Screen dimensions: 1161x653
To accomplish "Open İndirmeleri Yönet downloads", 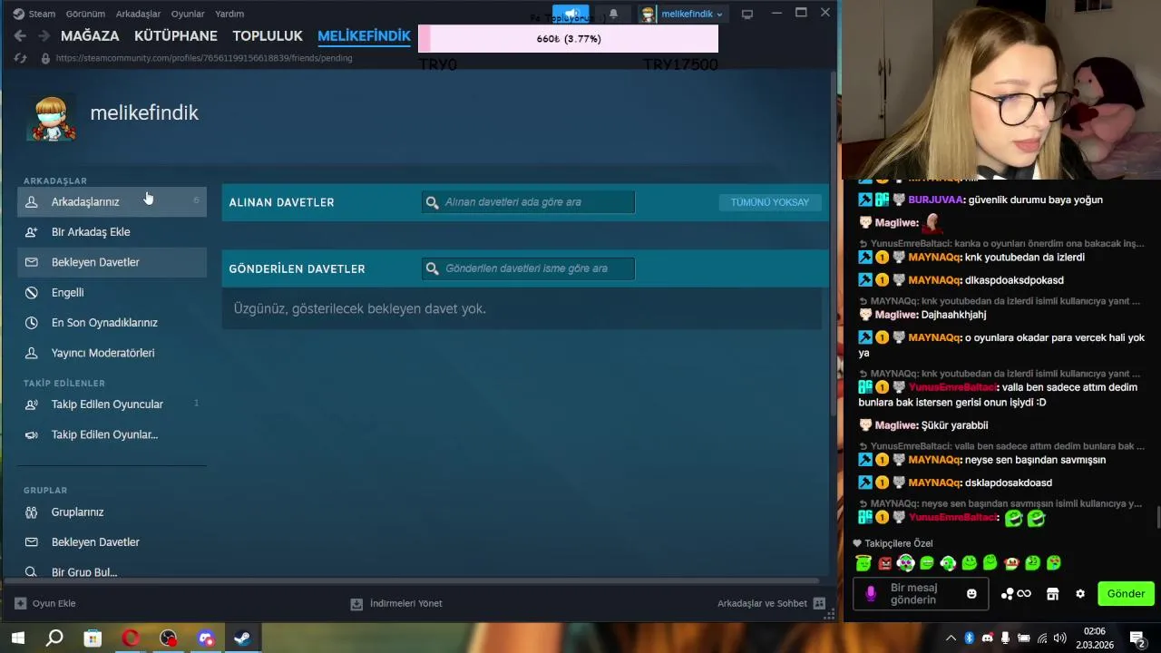I will pyautogui.click(x=396, y=603).
